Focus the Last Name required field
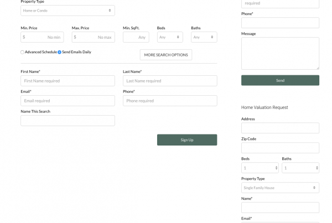The height and width of the screenshot is (223, 332). (x=170, y=81)
